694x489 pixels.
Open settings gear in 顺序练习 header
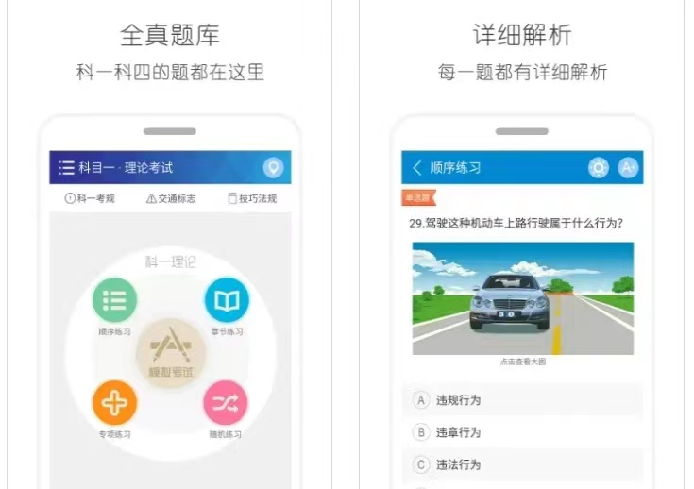pyautogui.click(x=599, y=168)
